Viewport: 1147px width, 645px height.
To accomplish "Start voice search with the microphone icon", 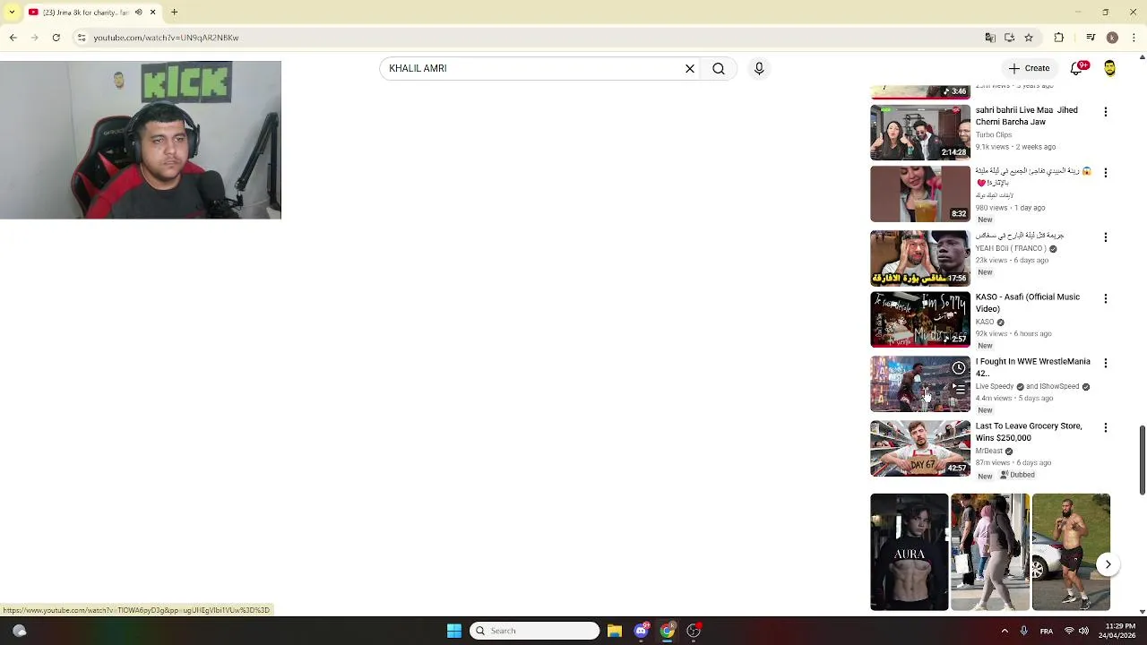I will coord(759,68).
